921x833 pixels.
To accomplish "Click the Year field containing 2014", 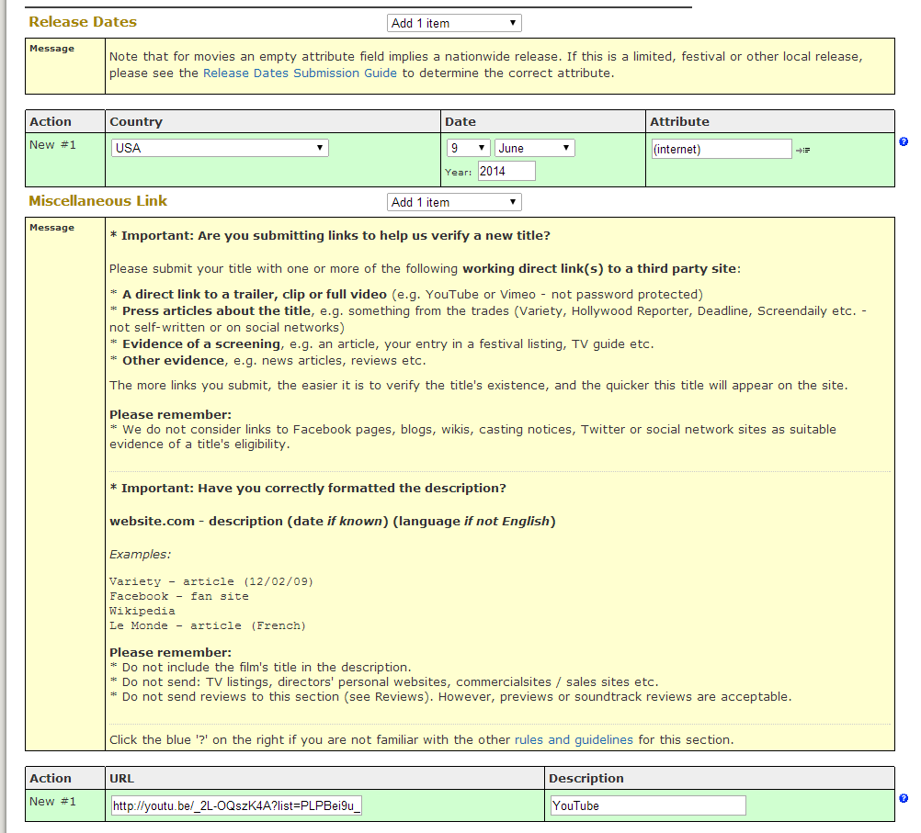I will pos(506,171).
